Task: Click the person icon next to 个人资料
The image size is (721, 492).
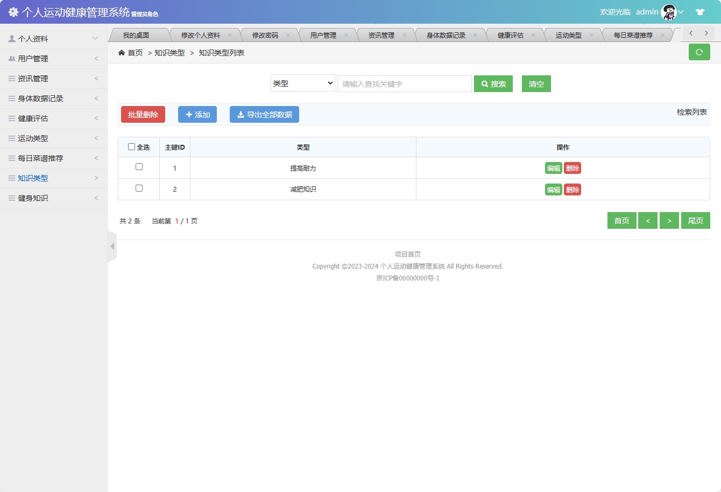Action: 12,38
